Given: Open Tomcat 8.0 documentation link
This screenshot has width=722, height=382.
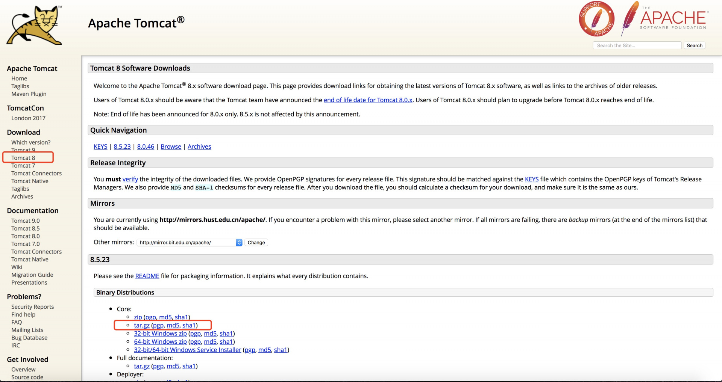Looking at the screenshot, I should point(26,236).
